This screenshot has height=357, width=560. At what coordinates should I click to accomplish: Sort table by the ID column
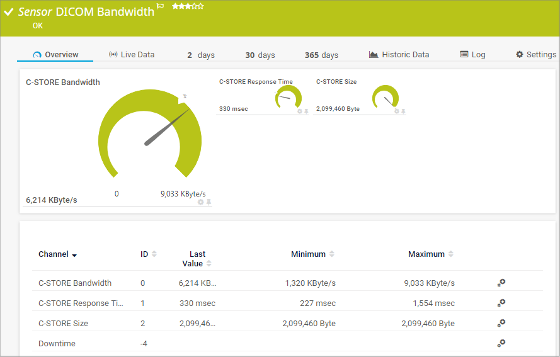point(154,254)
